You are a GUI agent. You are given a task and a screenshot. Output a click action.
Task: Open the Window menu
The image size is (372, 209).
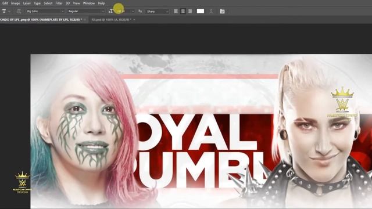pos(89,3)
